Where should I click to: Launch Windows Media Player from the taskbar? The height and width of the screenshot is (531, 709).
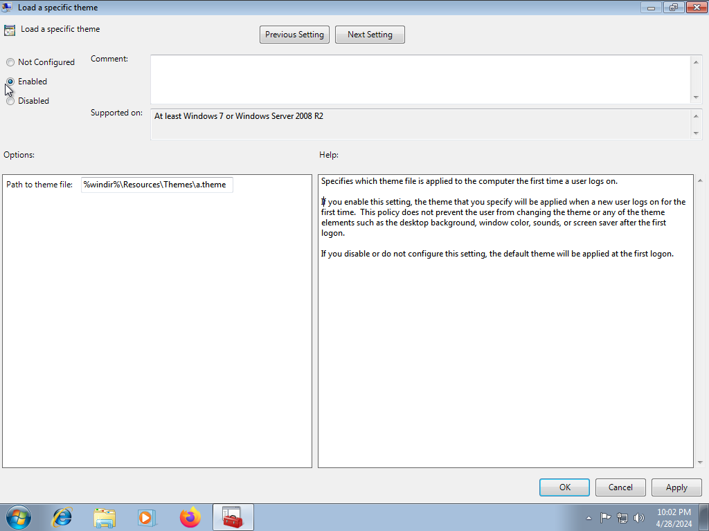click(147, 516)
